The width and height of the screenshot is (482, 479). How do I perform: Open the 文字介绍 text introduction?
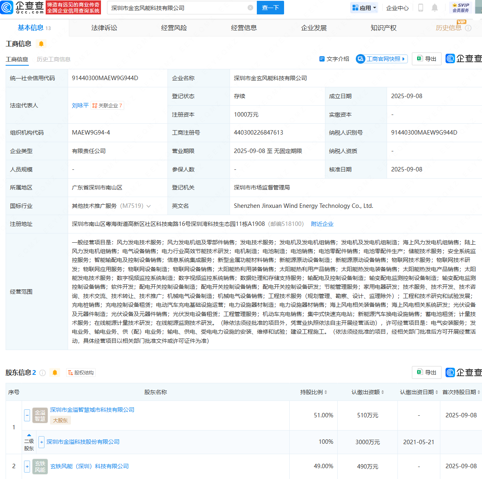334,59
